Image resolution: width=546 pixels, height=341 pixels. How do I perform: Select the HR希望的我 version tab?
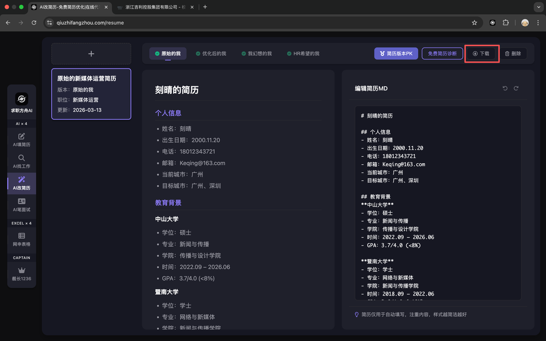[x=303, y=54]
